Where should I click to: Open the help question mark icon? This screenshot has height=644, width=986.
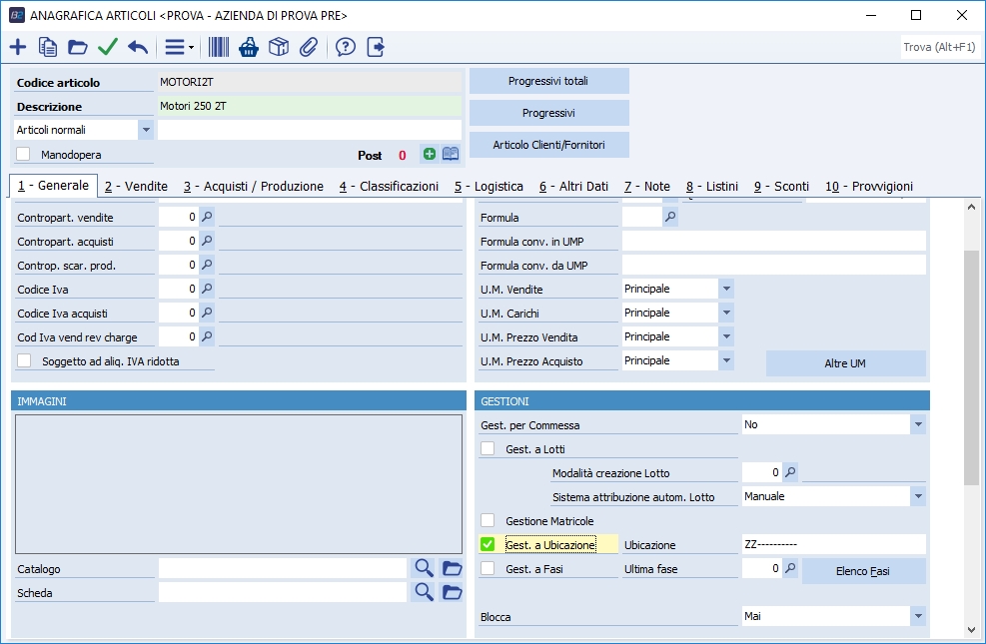coord(346,47)
